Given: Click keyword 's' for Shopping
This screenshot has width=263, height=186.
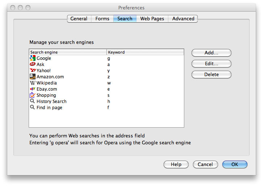Looking at the screenshot, I should click(108, 95).
